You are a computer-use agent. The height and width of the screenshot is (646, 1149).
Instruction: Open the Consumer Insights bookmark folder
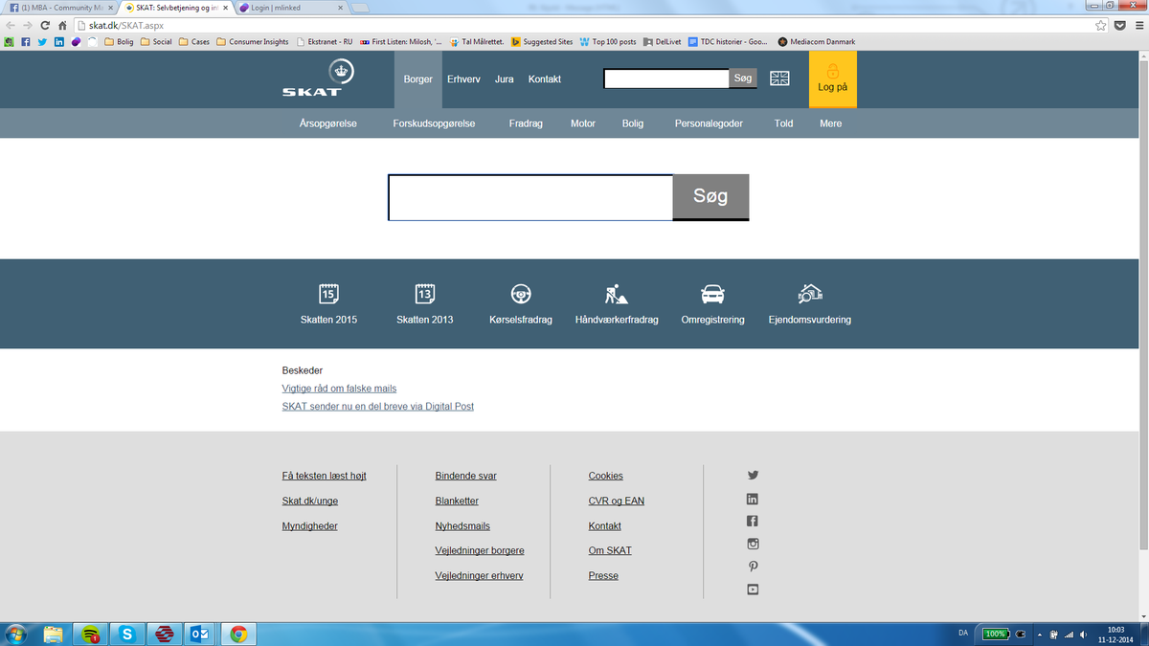coord(254,42)
